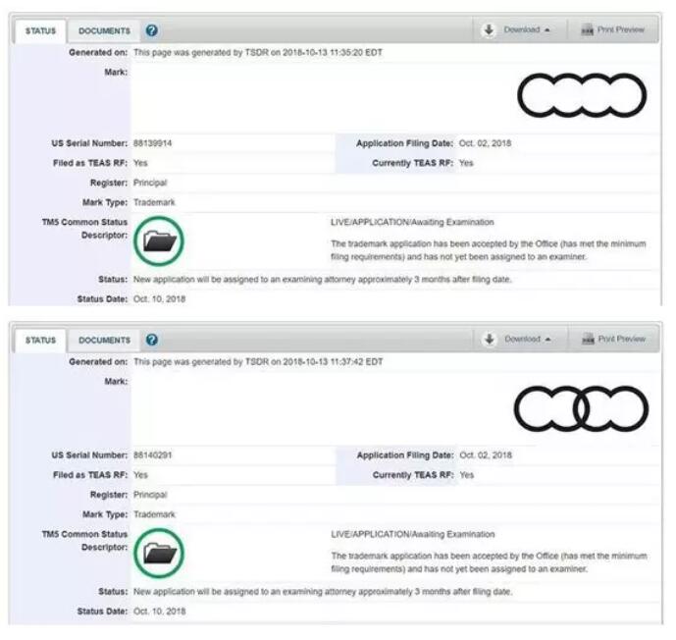
Task: Click the open folder status icon for 88139914
Action: (x=159, y=241)
